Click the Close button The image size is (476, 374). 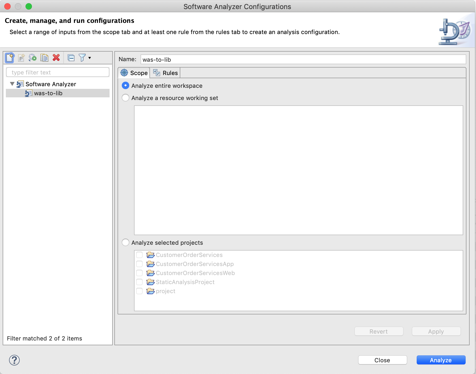pyautogui.click(x=382, y=360)
